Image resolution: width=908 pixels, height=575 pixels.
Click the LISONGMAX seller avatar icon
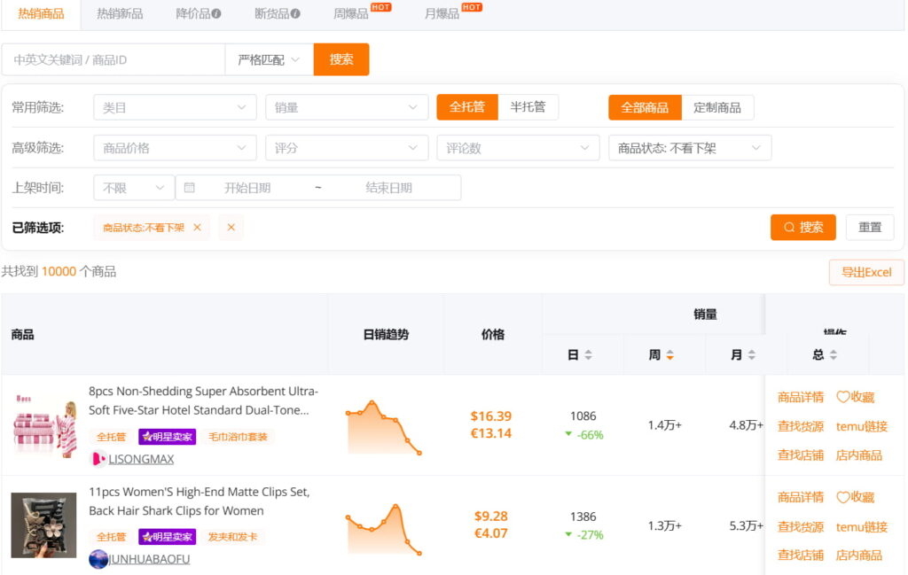pyautogui.click(x=98, y=459)
